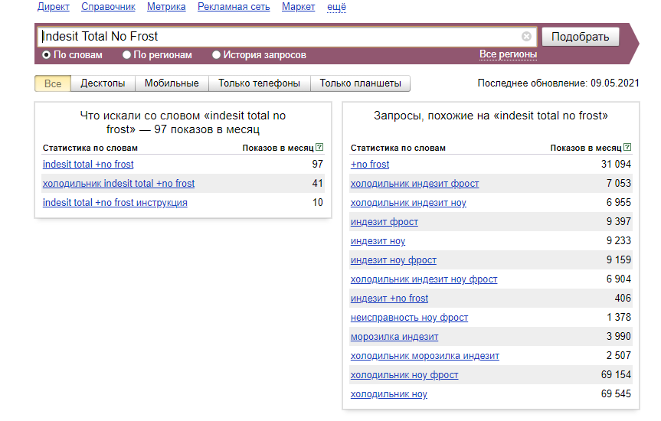Open the Маркет link
Viewport: 661px width, 421px height.
pos(299,7)
